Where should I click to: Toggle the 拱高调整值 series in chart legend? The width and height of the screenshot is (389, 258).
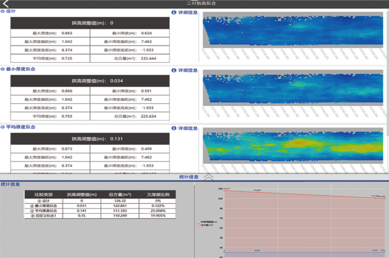point(198,221)
